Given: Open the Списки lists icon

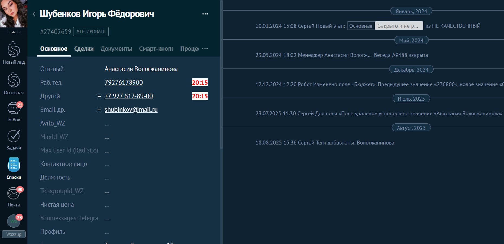Looking at the screenshot, I should coord(14,165).
